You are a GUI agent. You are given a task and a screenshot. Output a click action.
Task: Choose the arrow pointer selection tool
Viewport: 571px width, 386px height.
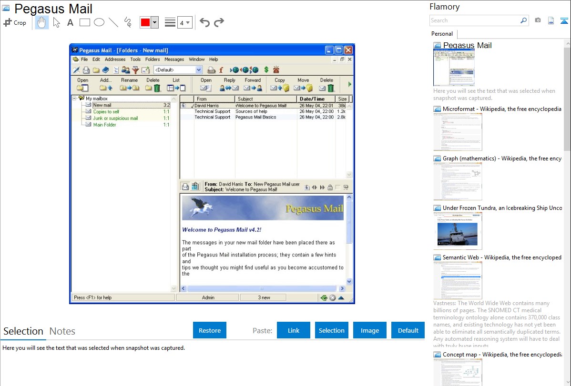tap(56, 22)
